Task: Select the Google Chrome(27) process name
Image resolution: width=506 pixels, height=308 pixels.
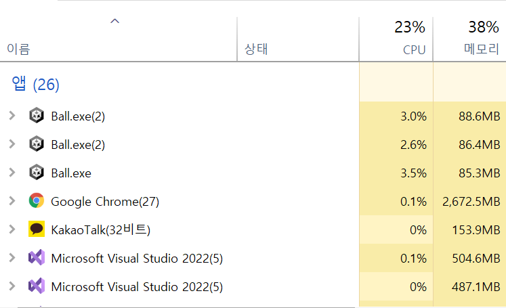Action: coord(105,202)
